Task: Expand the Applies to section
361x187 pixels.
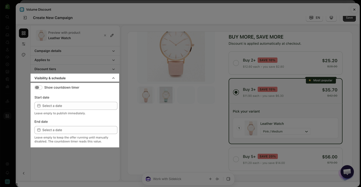Action: [75, 60]
